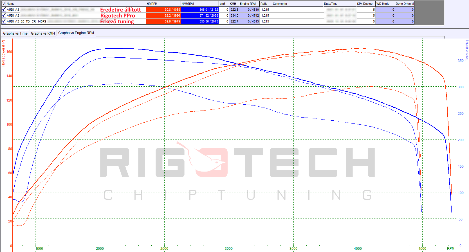The height and width of the screenshot is (252, 469).
Task: Click KMH value 222.5
Action: 234,10
